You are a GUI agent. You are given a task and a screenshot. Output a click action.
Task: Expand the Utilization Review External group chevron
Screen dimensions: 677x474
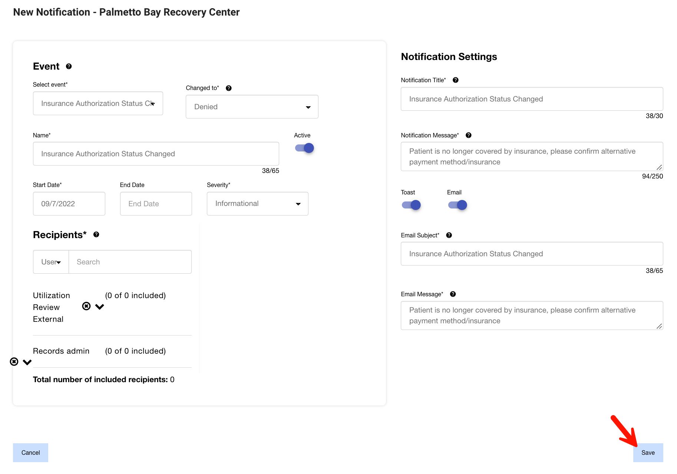tap(100, 307)
